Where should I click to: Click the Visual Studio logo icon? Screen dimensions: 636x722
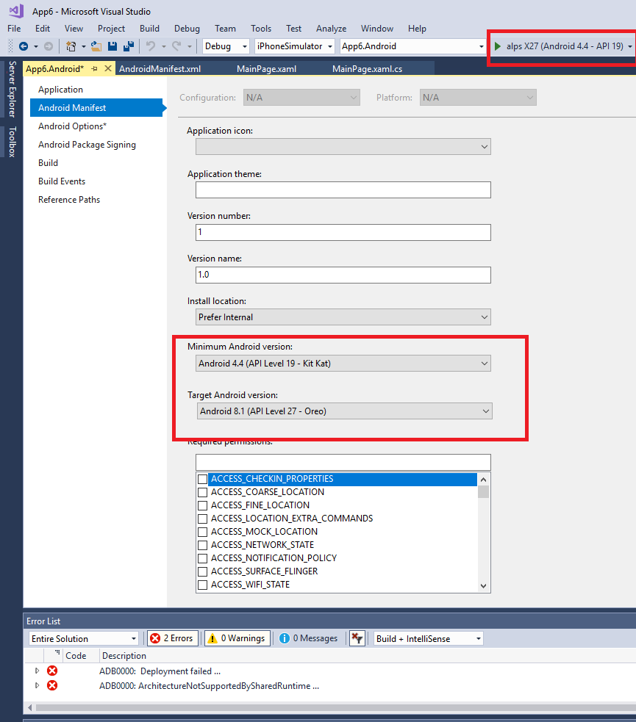(17, 11)
